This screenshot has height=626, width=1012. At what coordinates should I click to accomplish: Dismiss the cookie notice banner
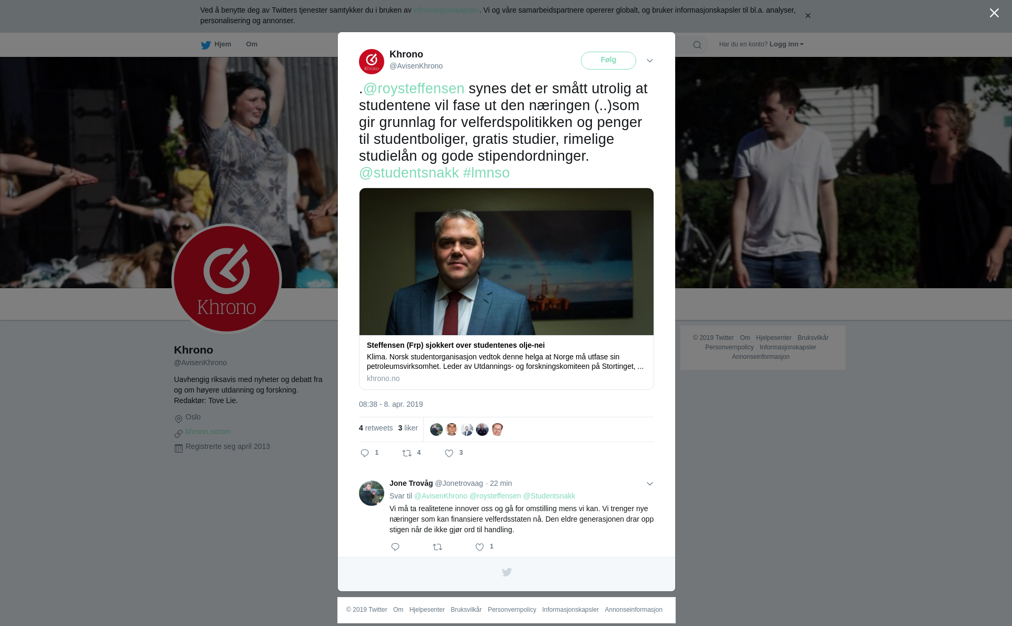pos(807,16)
